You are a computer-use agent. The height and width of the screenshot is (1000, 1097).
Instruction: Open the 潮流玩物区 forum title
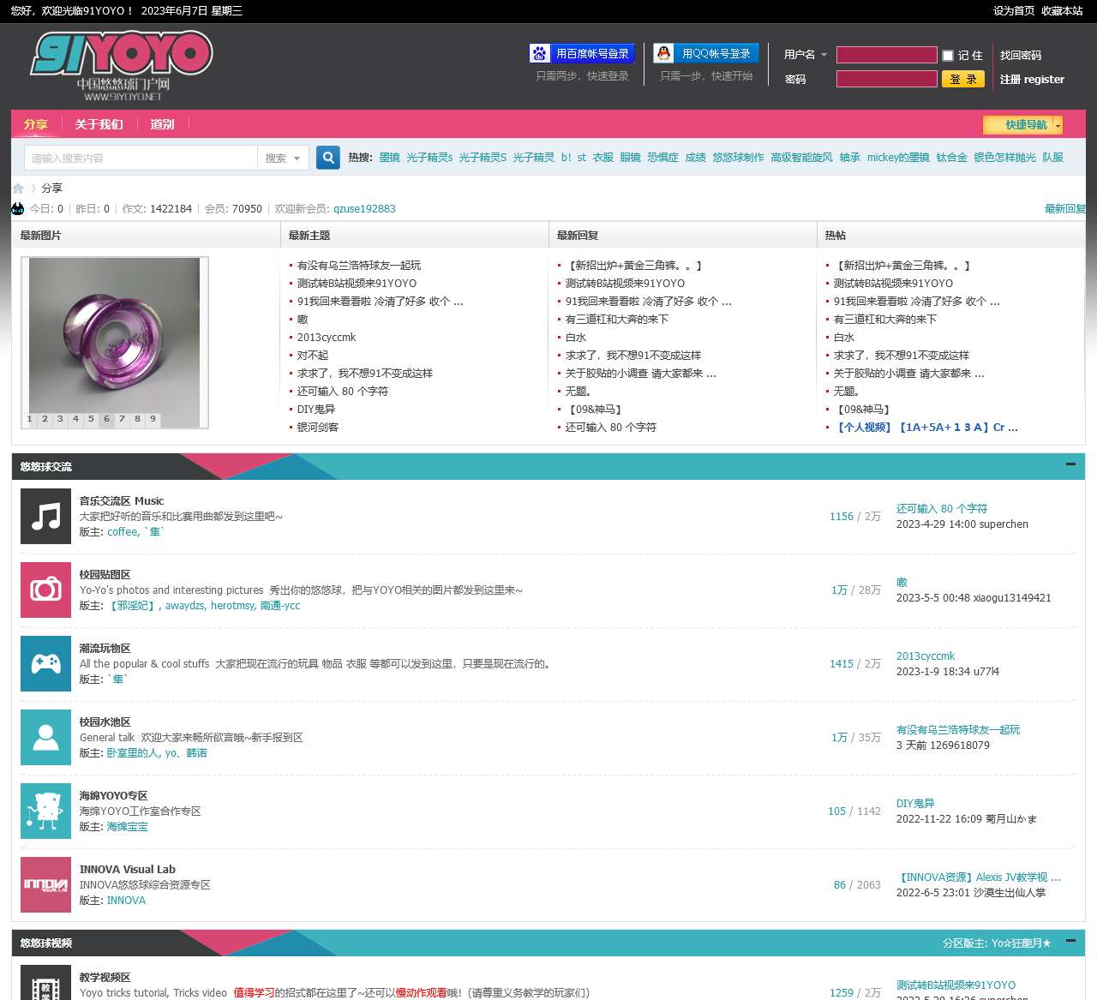click(105, 649)
